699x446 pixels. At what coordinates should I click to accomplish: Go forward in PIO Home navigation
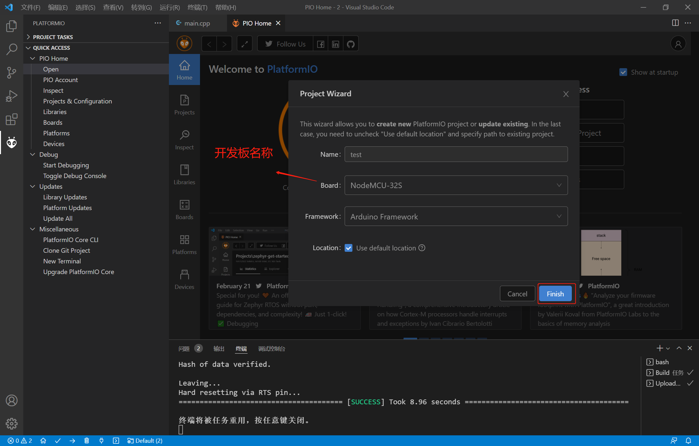click(224, 44)
